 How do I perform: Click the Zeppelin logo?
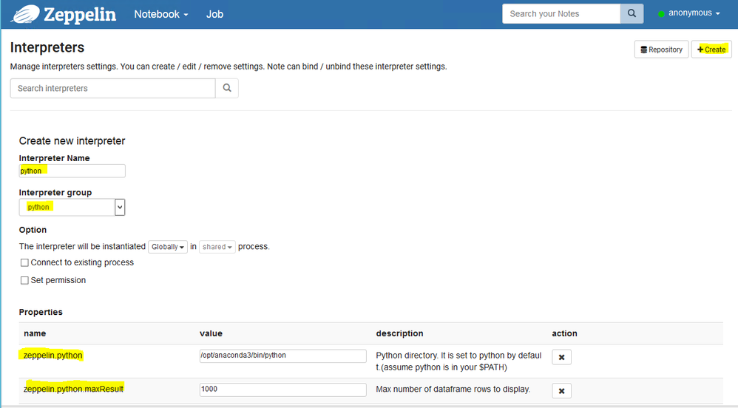point(64,14)
